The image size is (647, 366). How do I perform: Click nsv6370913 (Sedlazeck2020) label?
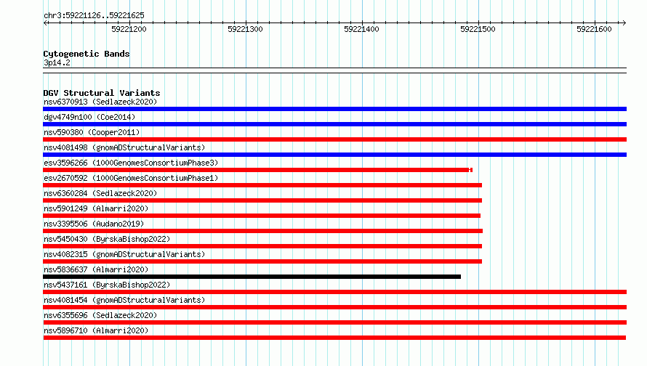click(100, 102)
